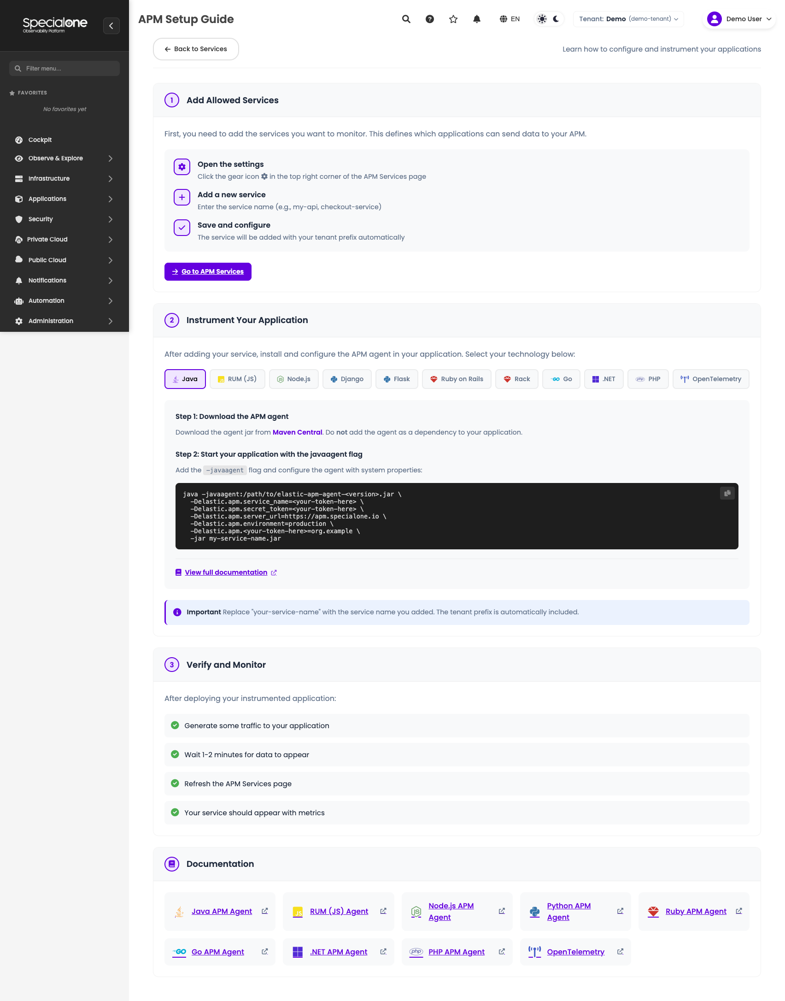Expand Security menu
Image resolution: width=785 pixels, height=1001 pixels.
64,219
